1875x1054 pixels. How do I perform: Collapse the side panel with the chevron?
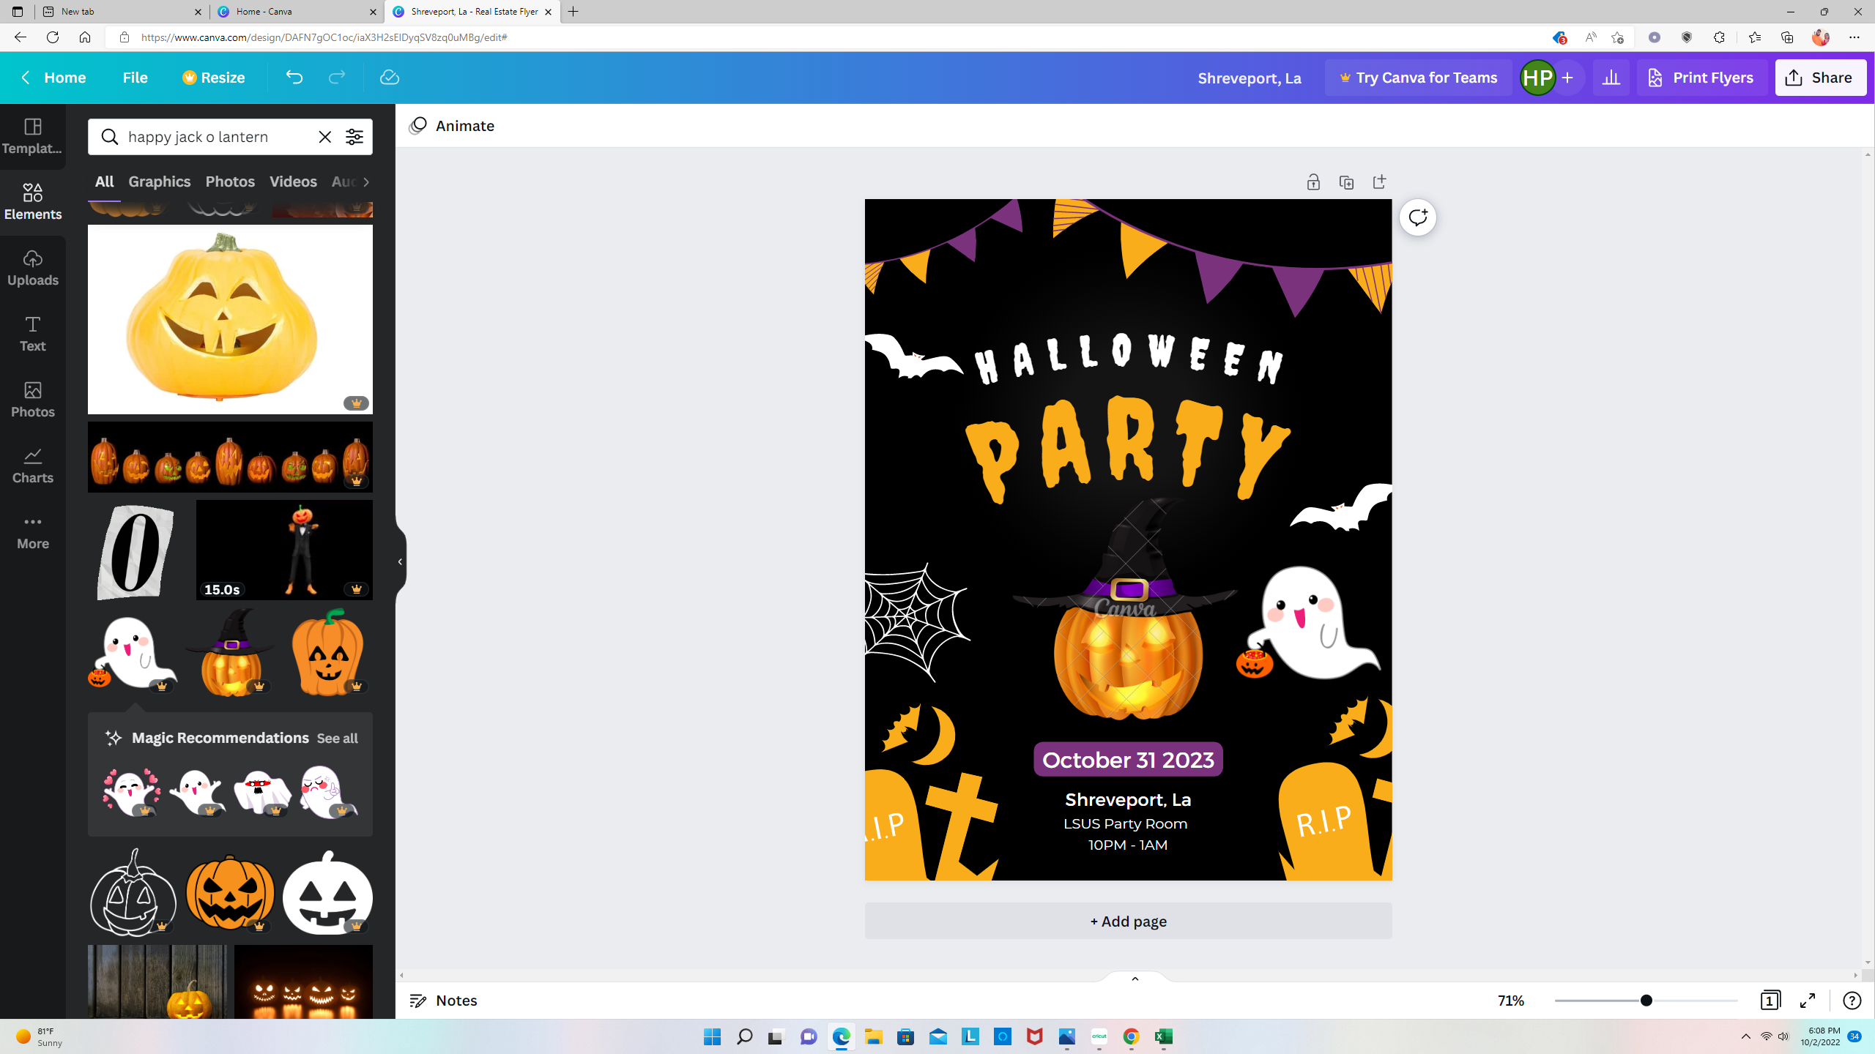point(399,561)
